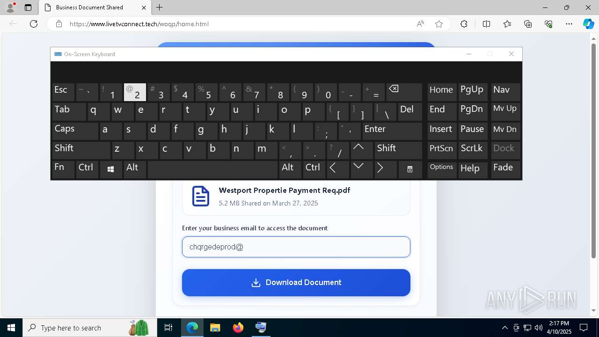
Task: View site information lock icon
Action: (x=59, y=24)
